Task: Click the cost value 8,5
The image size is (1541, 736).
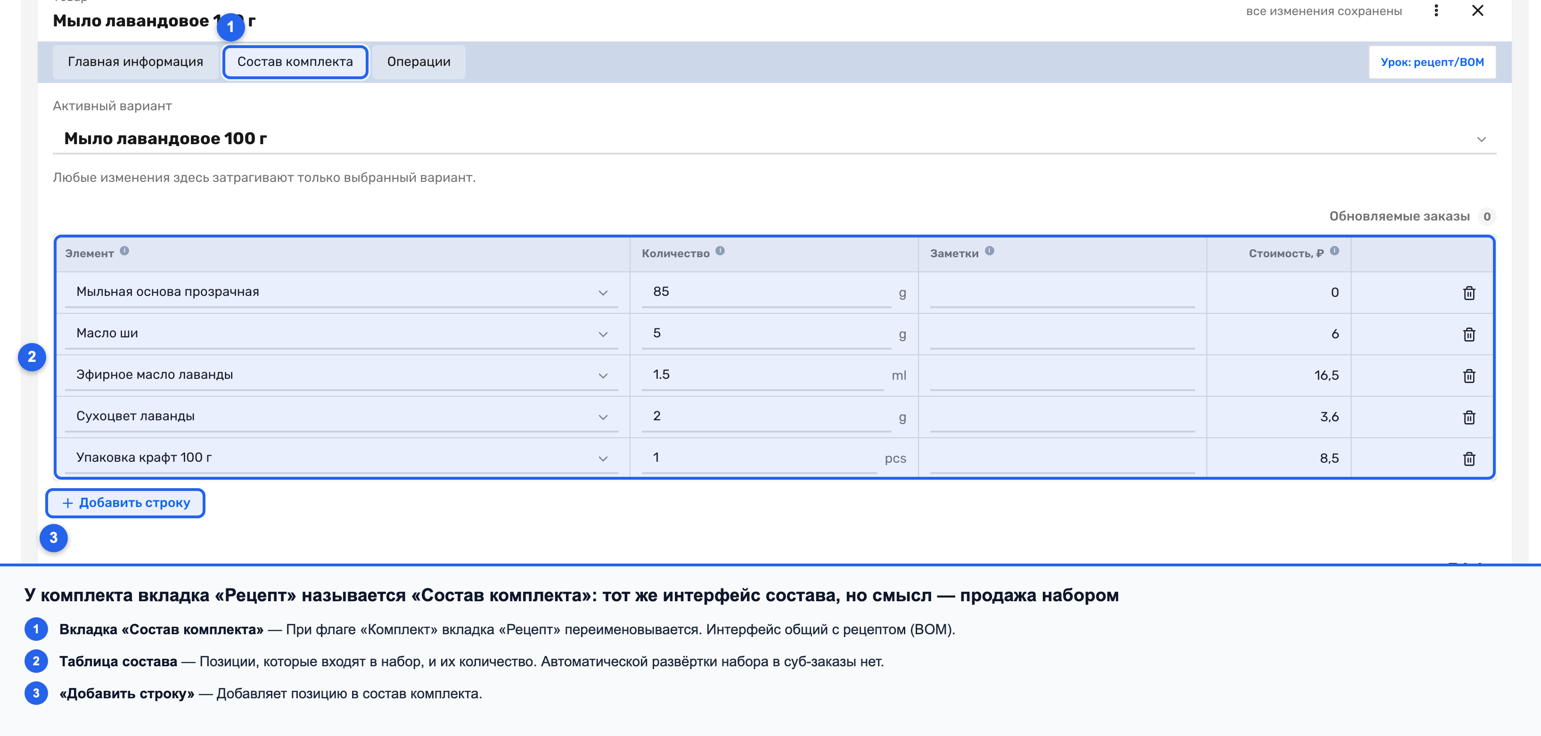Action: 1329,458
